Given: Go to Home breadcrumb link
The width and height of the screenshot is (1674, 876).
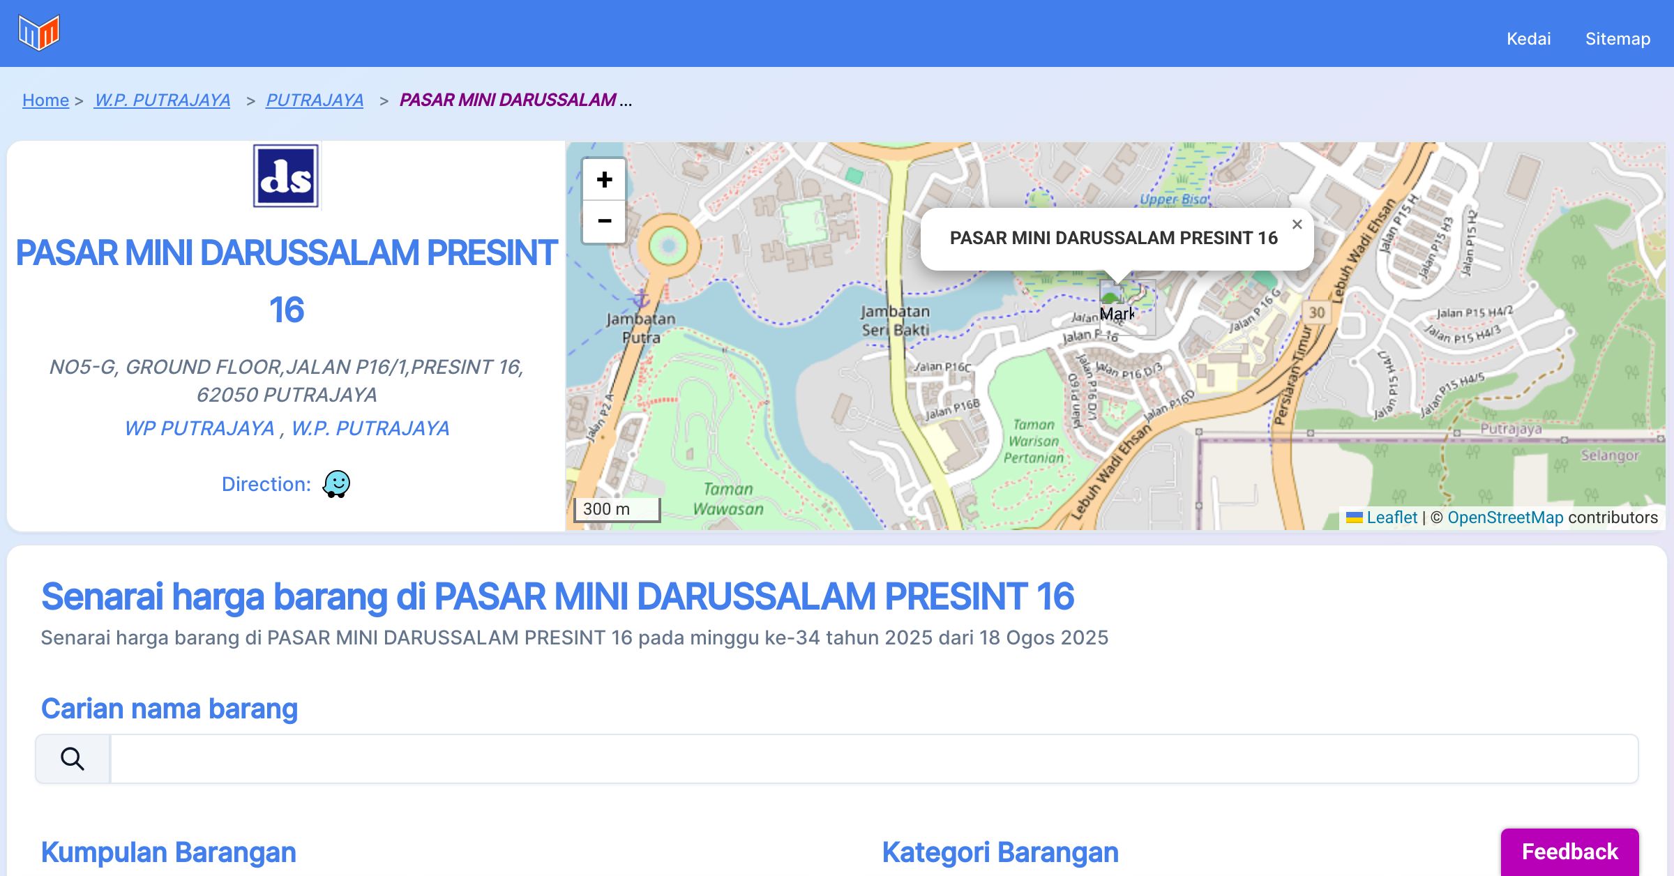Looking at the screenshot, I should click(x=45, y=100).
